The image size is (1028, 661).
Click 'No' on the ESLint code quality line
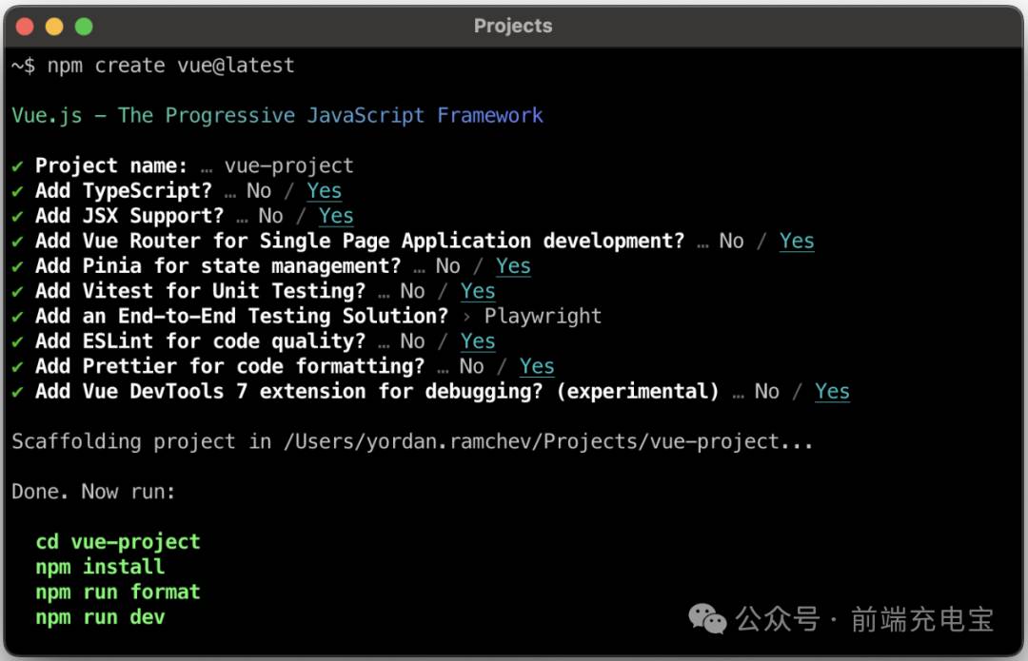tap(412, 341)
